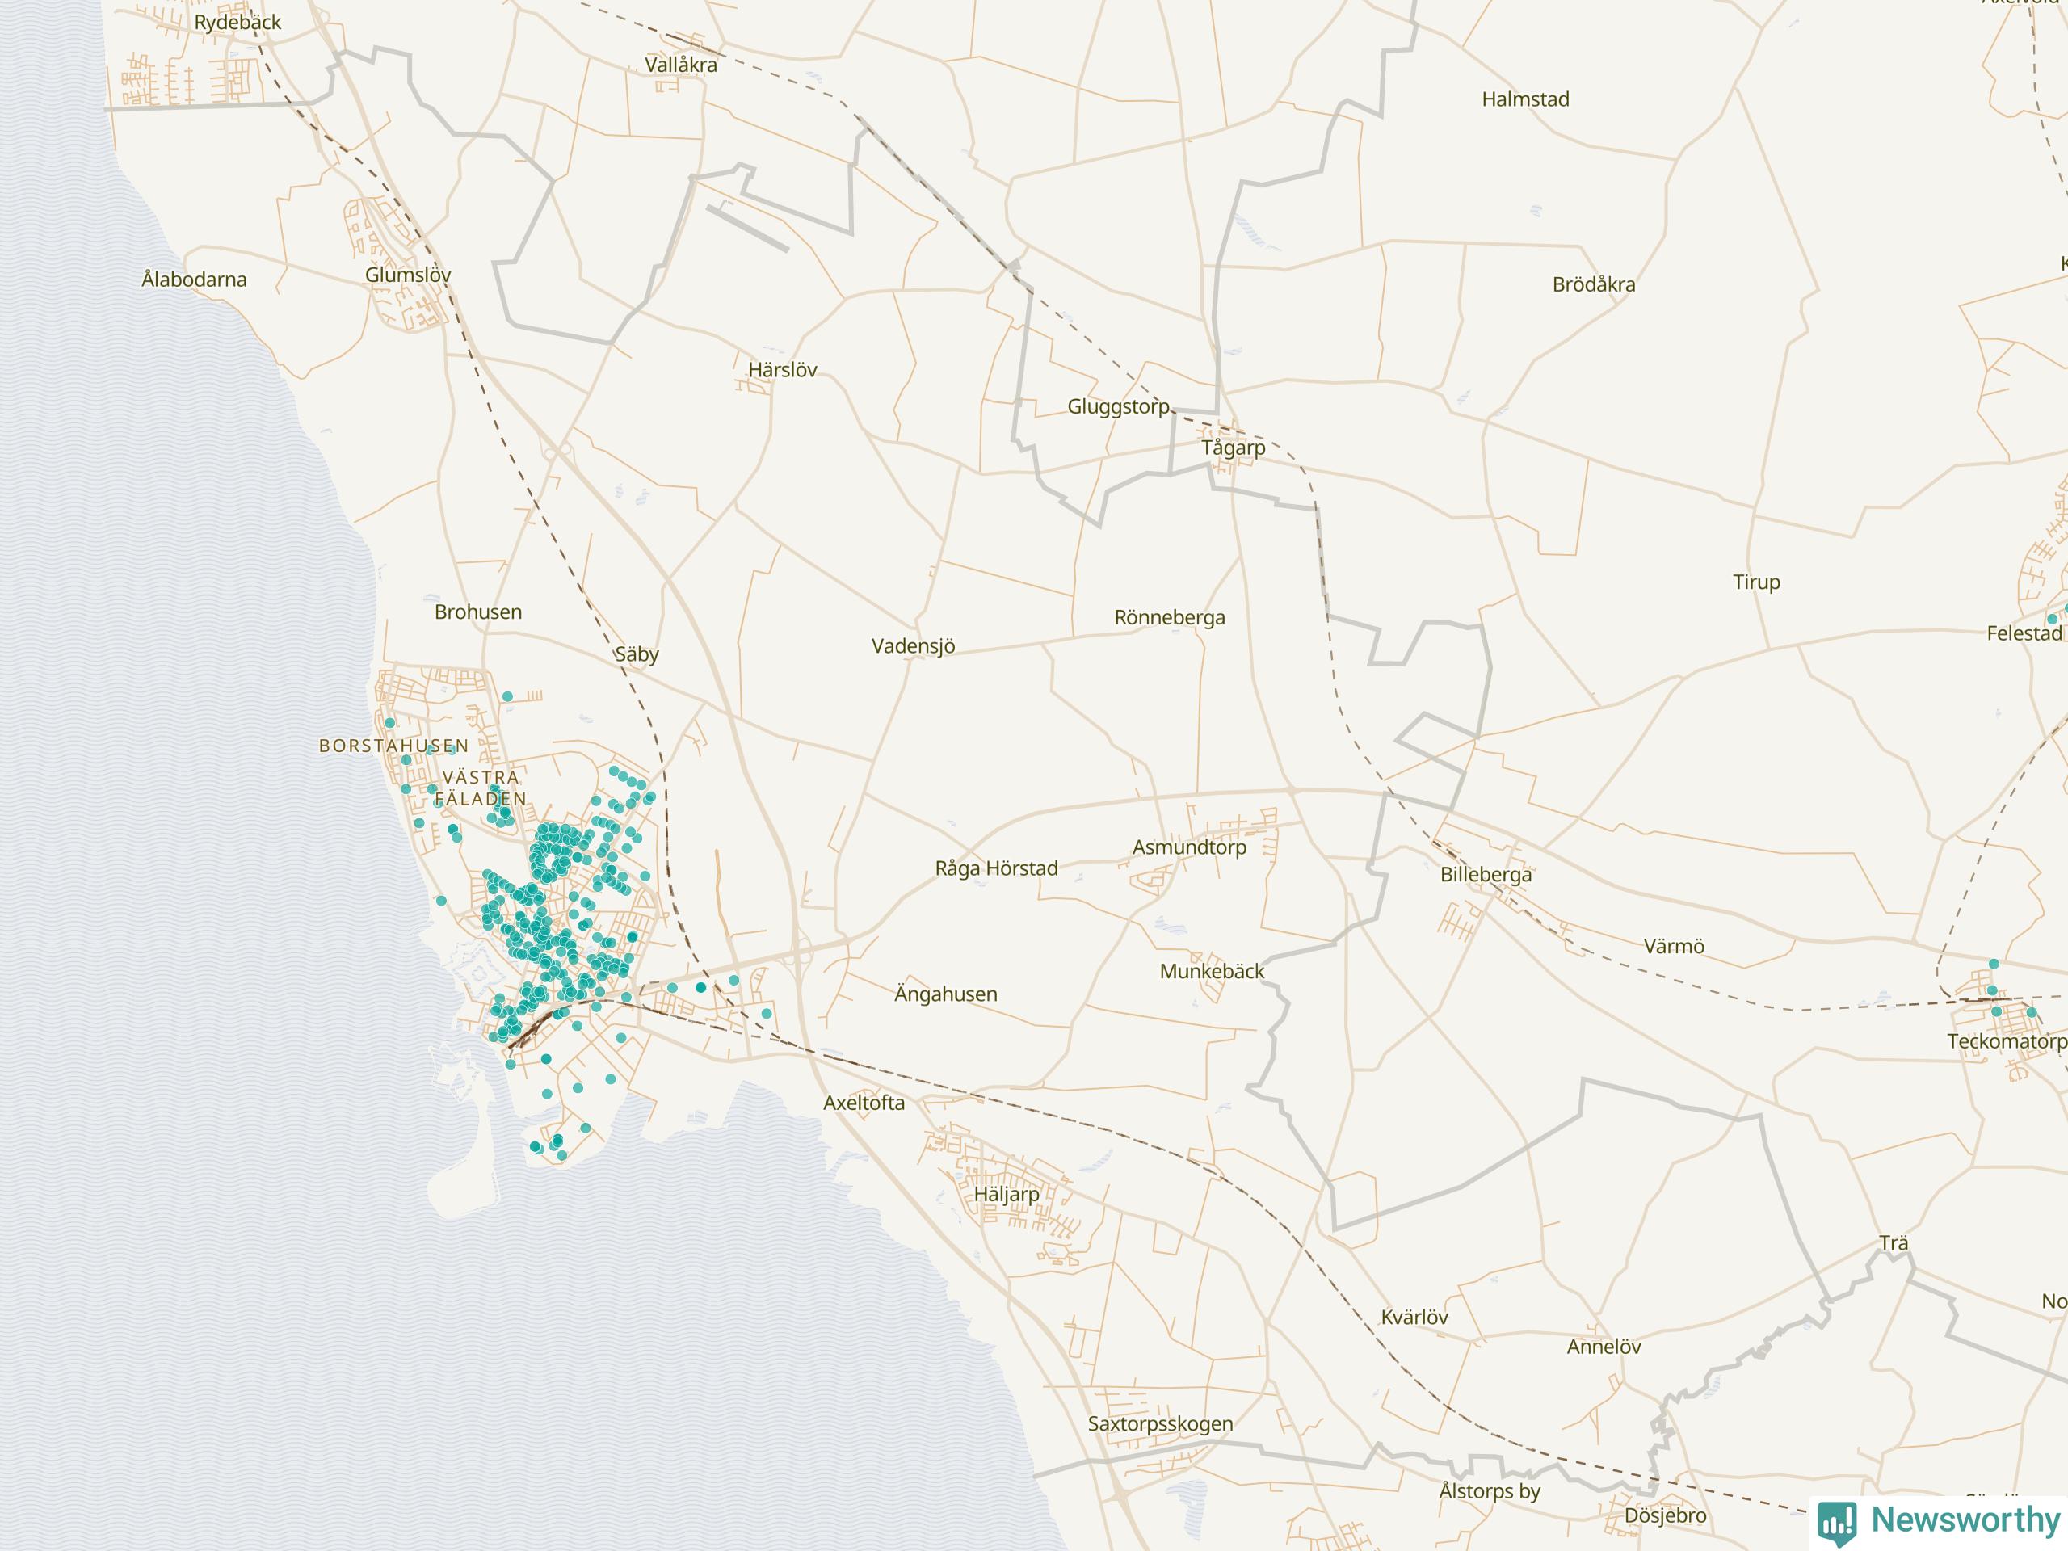The image size is (2068, 1551).
Task: Click the Häljarp town label
Action: (x=1006, y=1194)
